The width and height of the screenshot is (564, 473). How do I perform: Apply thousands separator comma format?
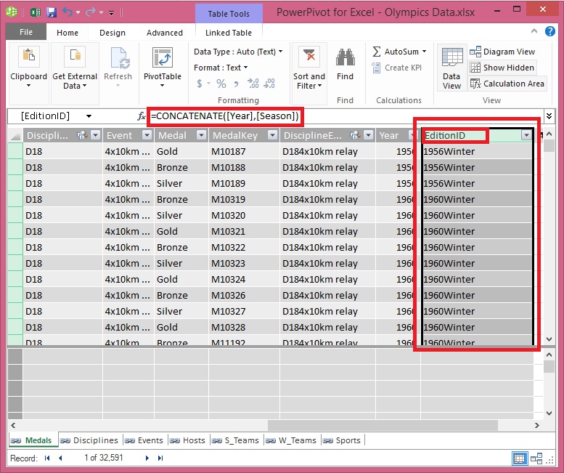coord(237,84)
